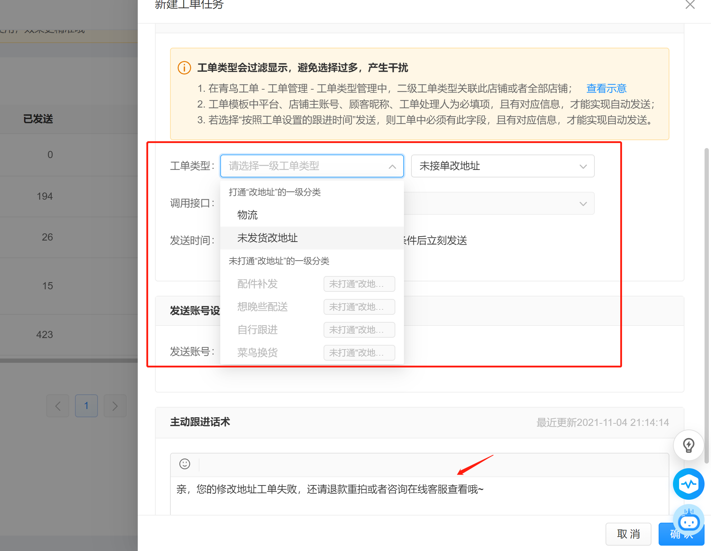Screen dimensions: 711x551
Task: Click the orange info icon in notice
Action: click(x=184, y=68)
